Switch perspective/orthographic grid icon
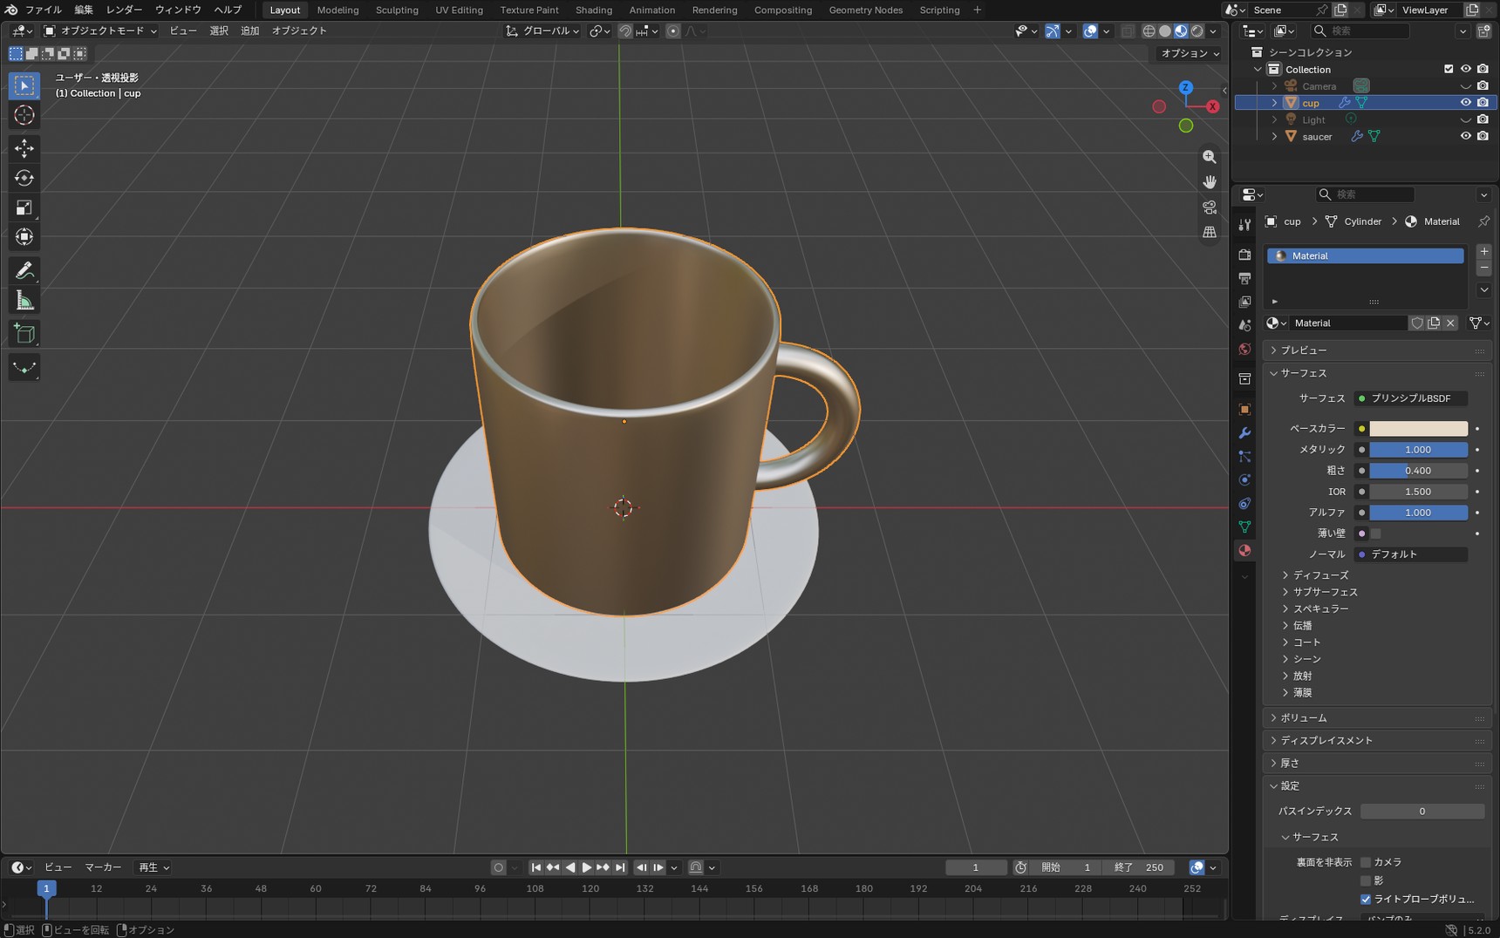This screenshot has height=938, width=1500. click(1210, 233)
